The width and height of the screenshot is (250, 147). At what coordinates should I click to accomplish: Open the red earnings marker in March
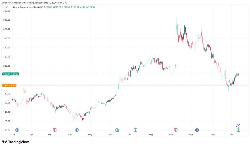click(55, 130)
